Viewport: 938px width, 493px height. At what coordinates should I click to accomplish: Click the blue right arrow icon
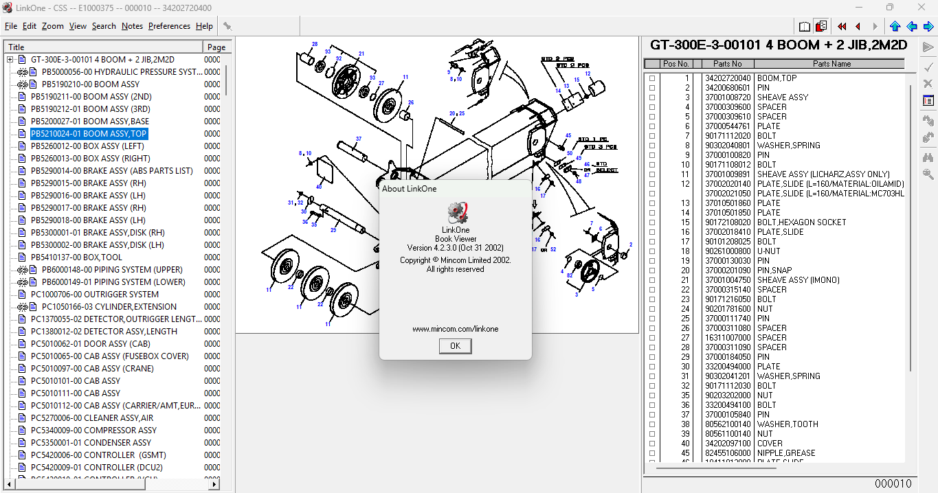[928, 26]
